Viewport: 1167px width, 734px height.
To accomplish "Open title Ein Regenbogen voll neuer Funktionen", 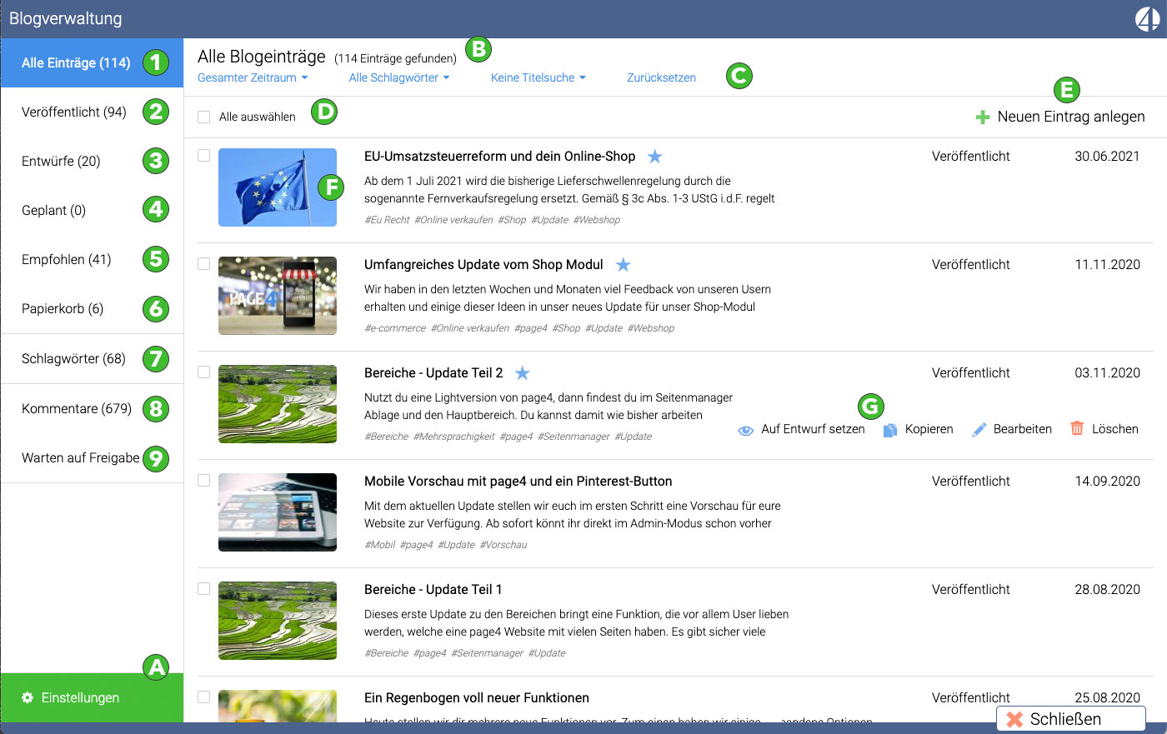I will coord(477,697).
